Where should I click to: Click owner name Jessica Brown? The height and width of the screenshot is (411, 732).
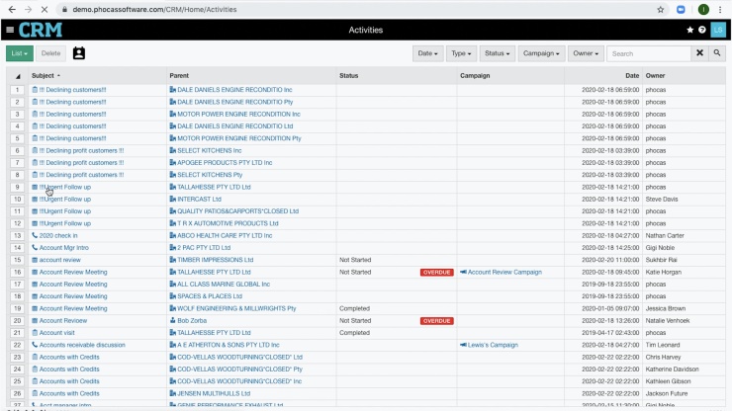666,308
